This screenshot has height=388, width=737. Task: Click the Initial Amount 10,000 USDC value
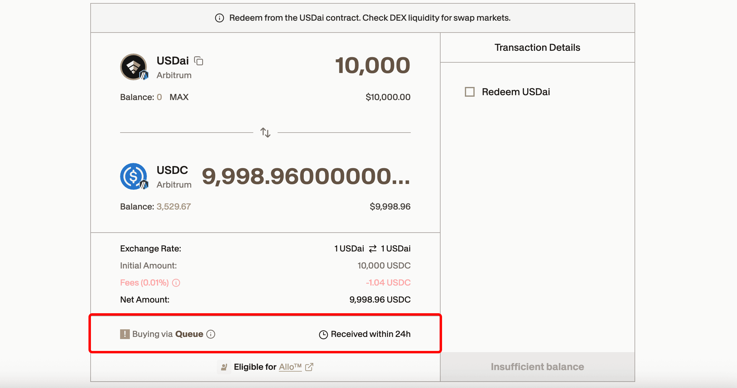coord(384,266)
